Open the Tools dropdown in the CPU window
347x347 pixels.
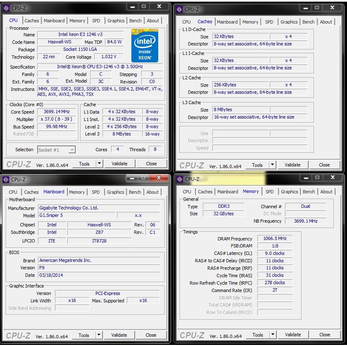pos(99,164)
